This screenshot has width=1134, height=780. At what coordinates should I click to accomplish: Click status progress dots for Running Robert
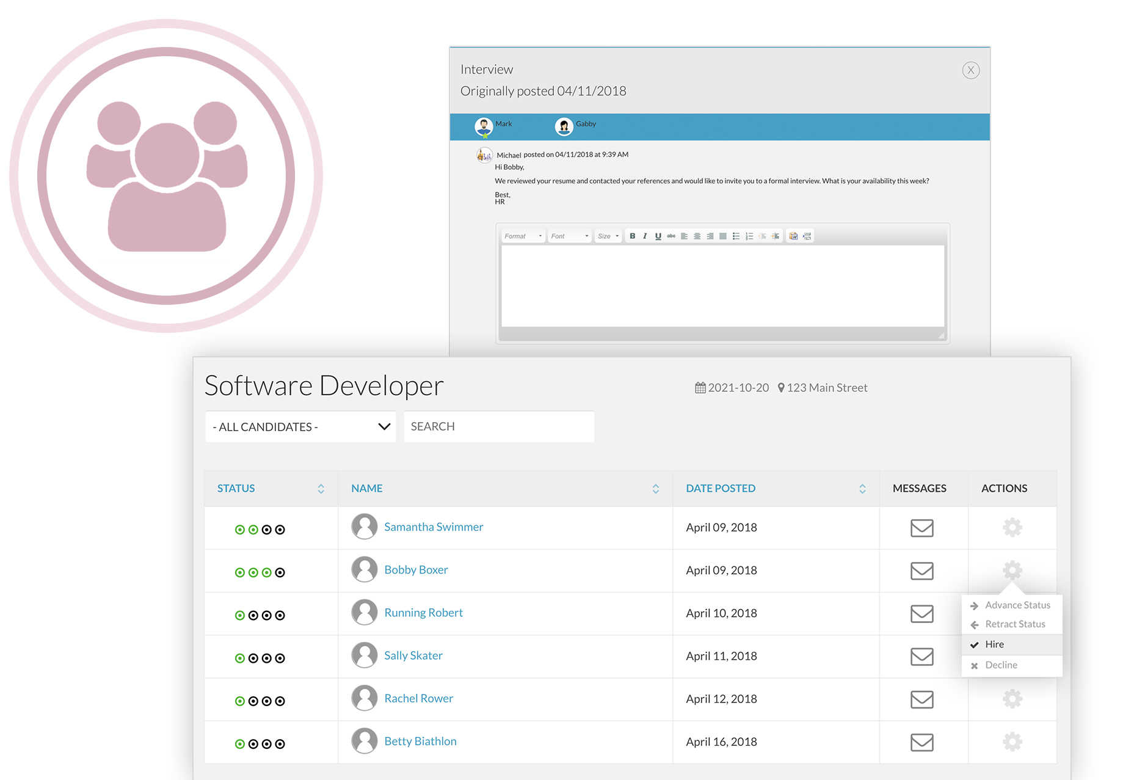[260, 615]
